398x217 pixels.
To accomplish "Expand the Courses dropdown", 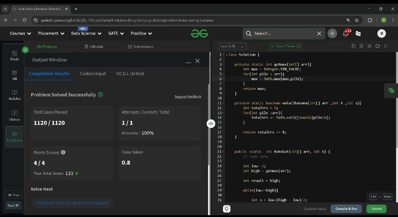I will click(x=20, y=34).
